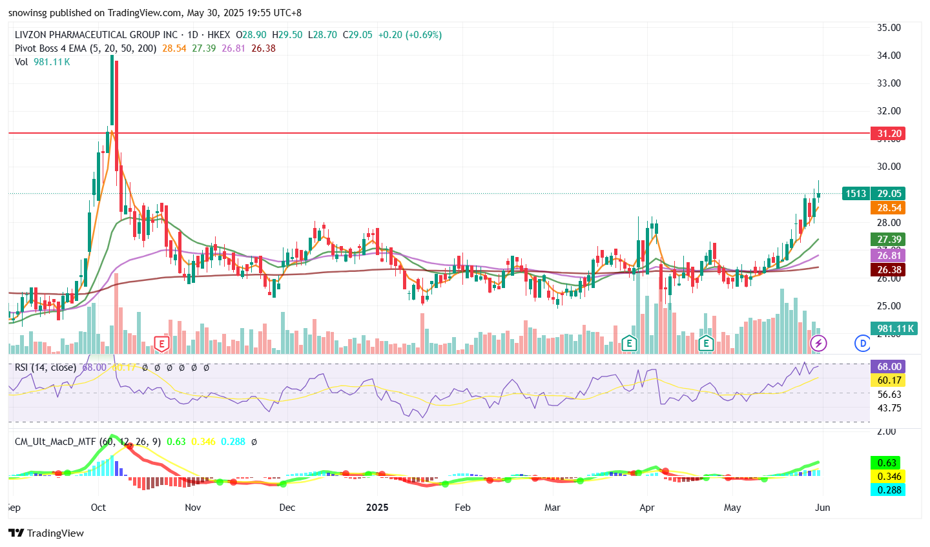Click the +0.20 (+0.69%) change value
Viewport: 930px width, 547px height.
pos(410,35)
